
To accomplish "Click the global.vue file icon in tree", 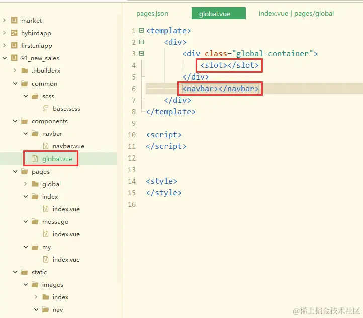I will click(x=35, y=158).
